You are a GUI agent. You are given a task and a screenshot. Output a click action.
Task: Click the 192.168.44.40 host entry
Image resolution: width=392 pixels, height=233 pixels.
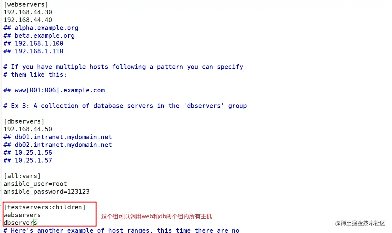click(28, 20)
